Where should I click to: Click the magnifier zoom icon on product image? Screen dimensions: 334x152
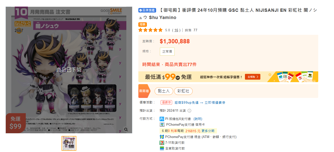tap(126, 129)
